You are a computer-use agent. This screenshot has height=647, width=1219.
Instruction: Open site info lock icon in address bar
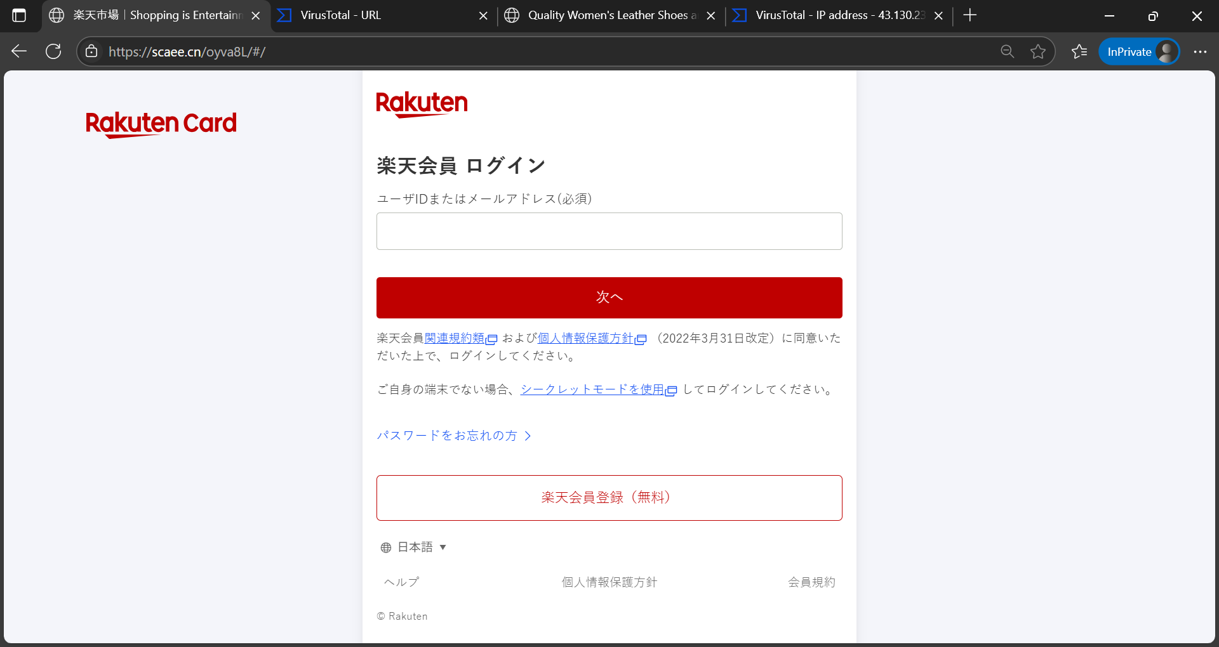coord(91,51)
